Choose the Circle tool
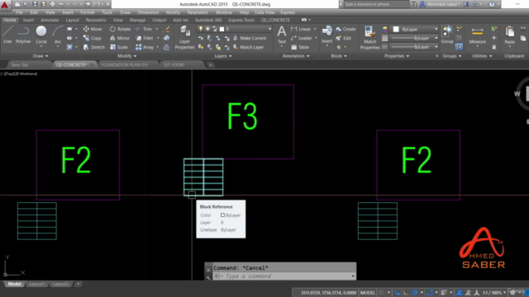529x297 pixels. point(41,35)
